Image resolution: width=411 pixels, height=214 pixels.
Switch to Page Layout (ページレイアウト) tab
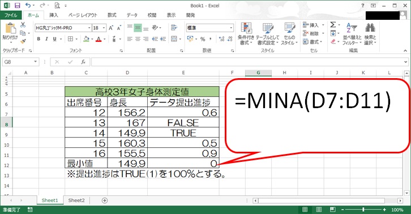(x=83, y=15)
